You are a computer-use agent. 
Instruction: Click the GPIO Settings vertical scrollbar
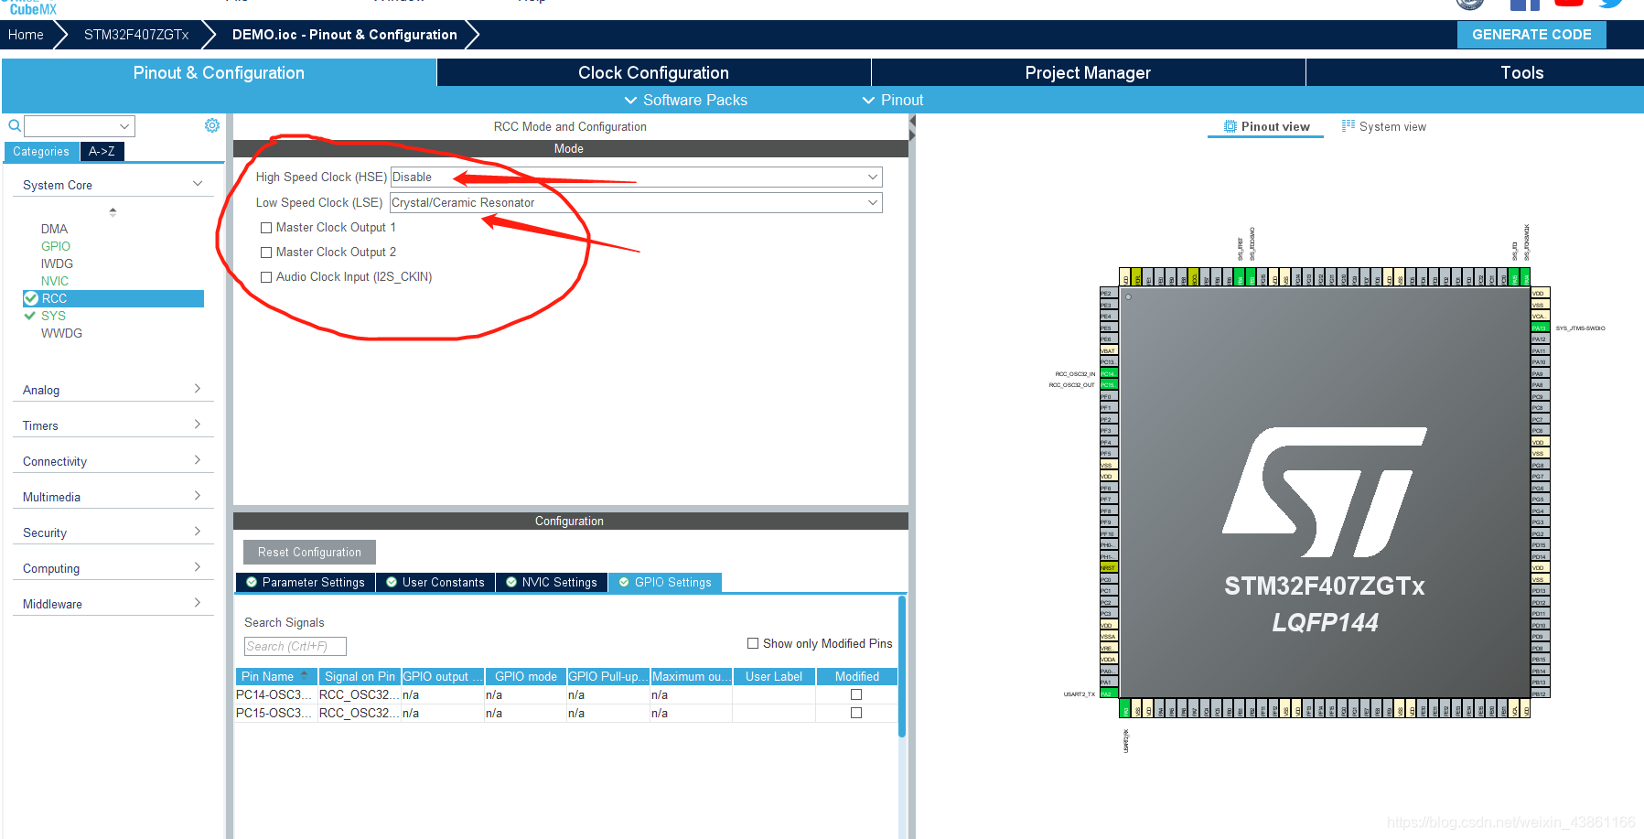coord(902,667)
